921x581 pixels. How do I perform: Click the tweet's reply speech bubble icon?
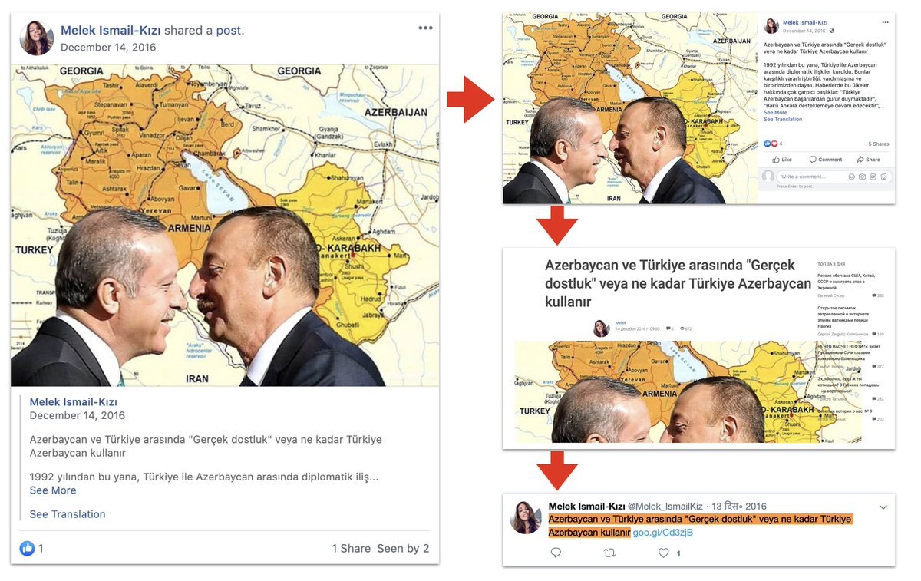click(556, 553)
